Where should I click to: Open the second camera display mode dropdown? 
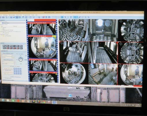[x=8, y=57]
